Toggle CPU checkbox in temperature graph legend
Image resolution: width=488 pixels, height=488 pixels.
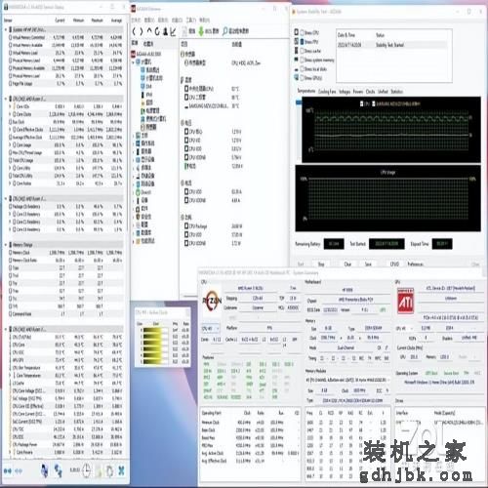(361, 103)
